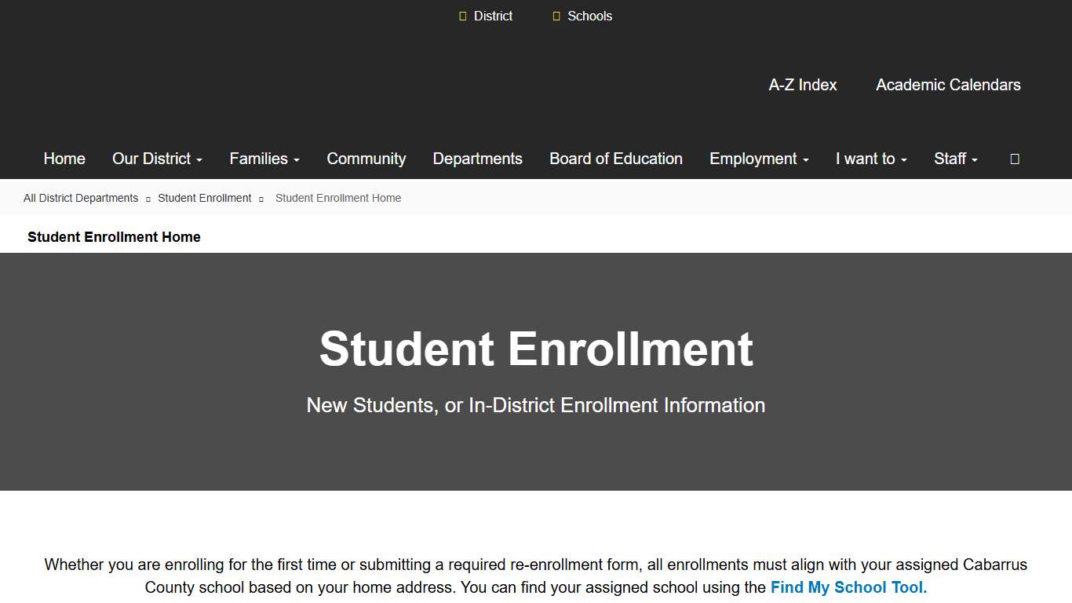The height and width of the screenshot is (603, 1072).
Task: Open the I want to dropdown
Action: coord(870,159)
